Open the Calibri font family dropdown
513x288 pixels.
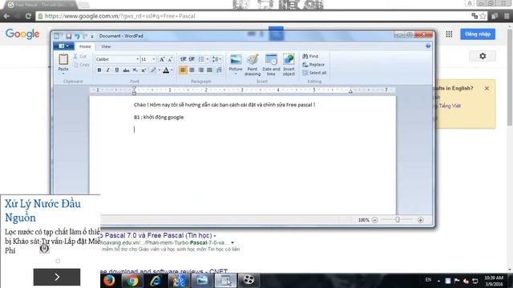tap(137, 59)
